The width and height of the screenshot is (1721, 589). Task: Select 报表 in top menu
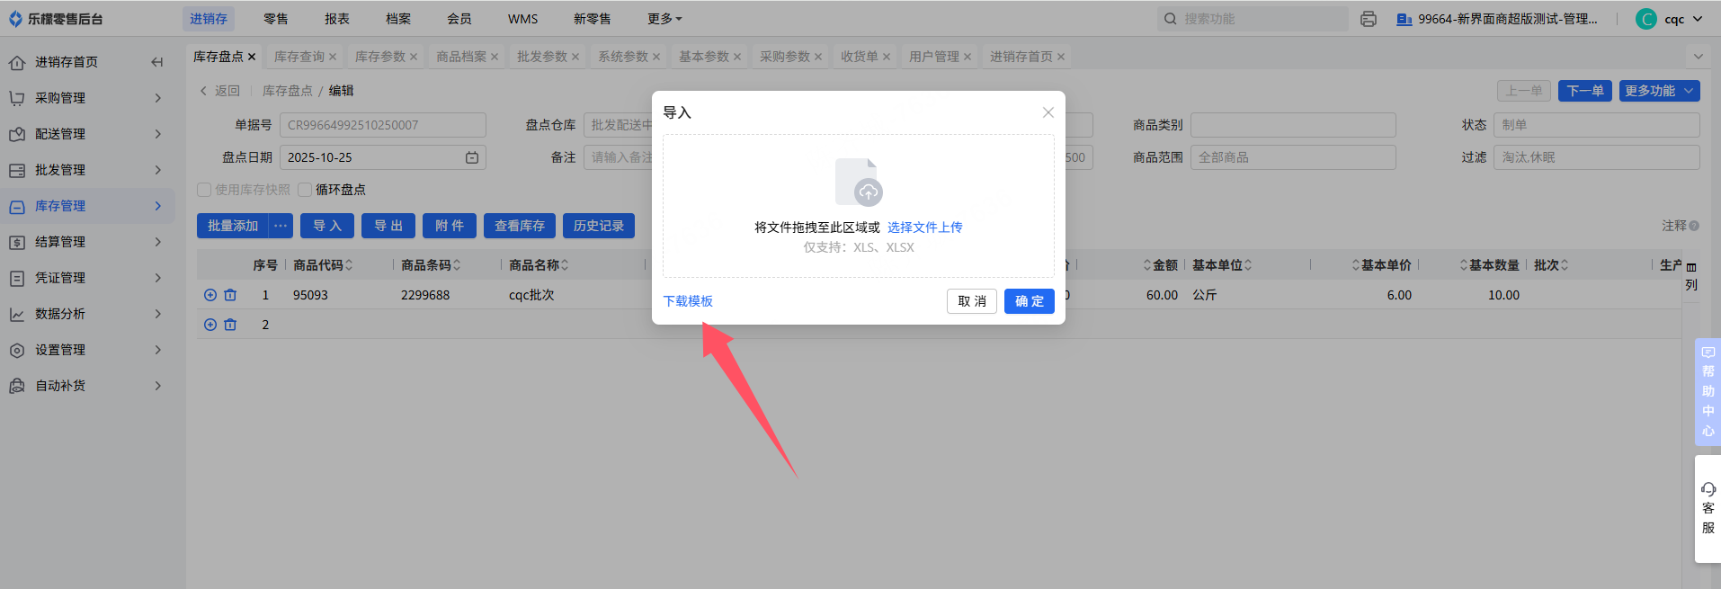point(337,19)
